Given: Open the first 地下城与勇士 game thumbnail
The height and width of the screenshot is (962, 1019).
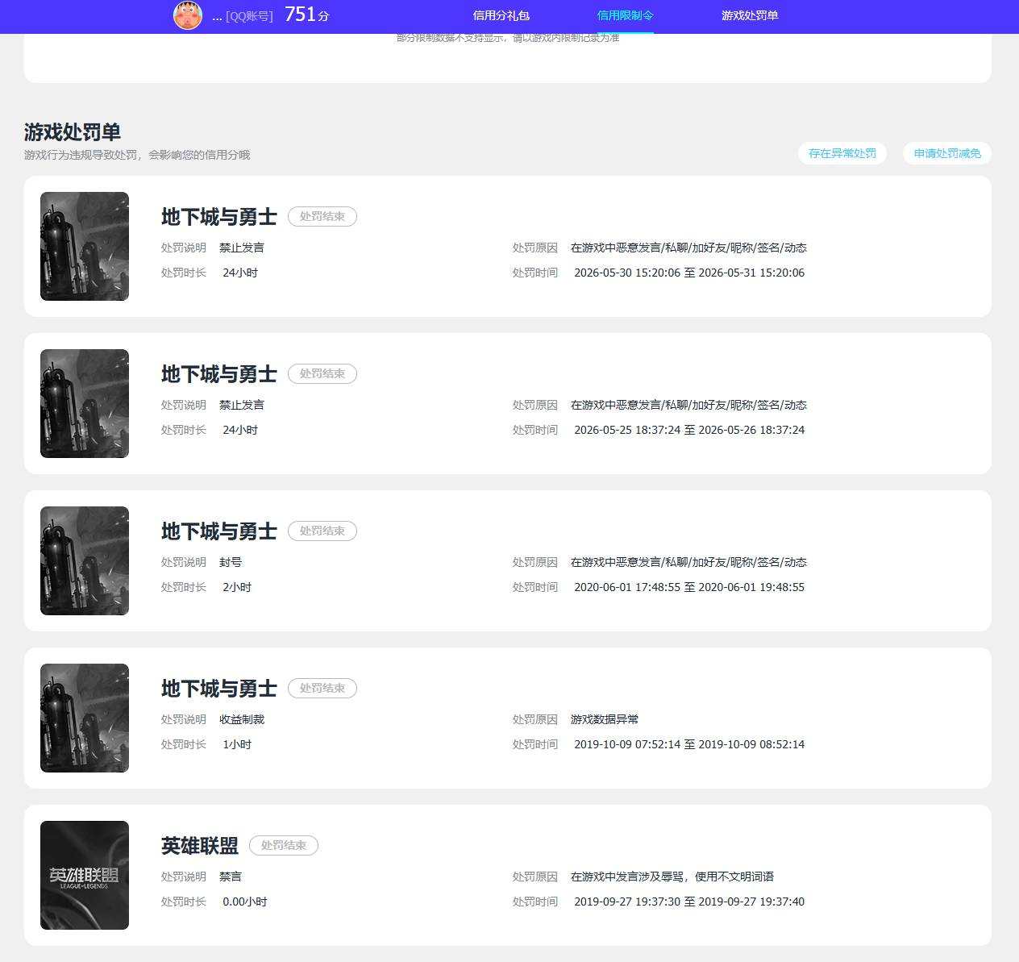Looking at the screenshot, I should tap(85, 246).
